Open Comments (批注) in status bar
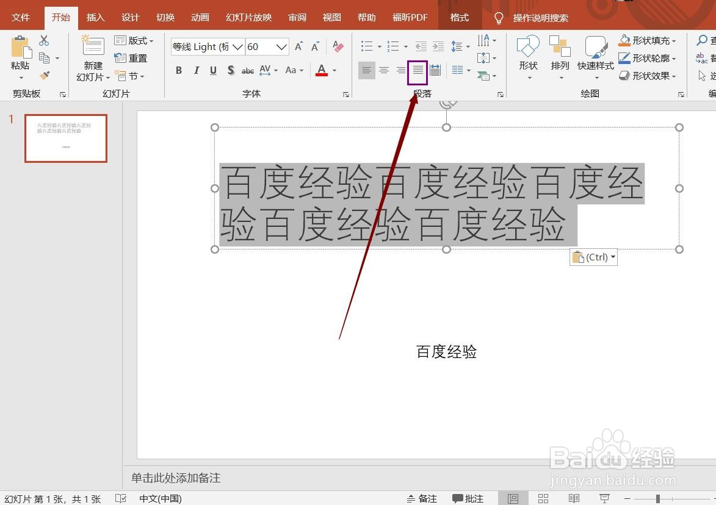The height and width of the screenshot is (505, 716). click(468, 499)
